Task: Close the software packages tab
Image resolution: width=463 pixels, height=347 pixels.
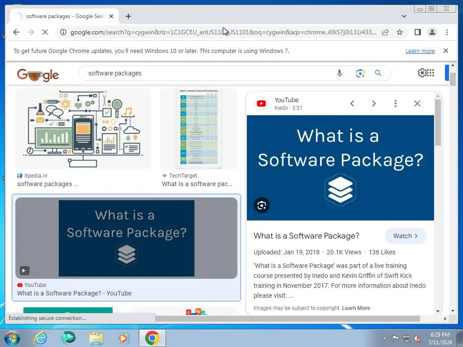Action: [111, 16]
